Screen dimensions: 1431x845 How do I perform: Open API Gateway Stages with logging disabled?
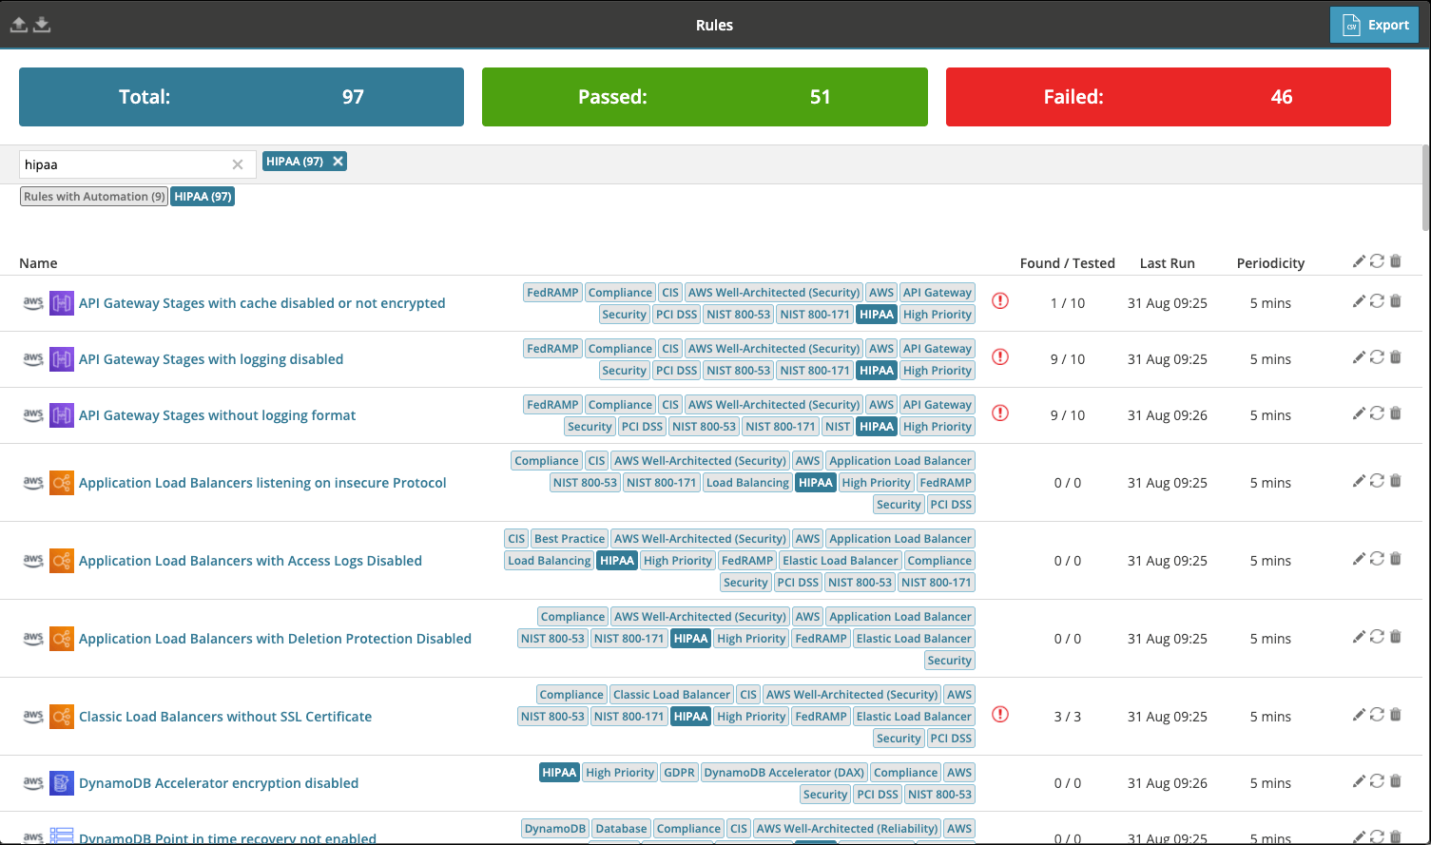click(x=211, y=359)
